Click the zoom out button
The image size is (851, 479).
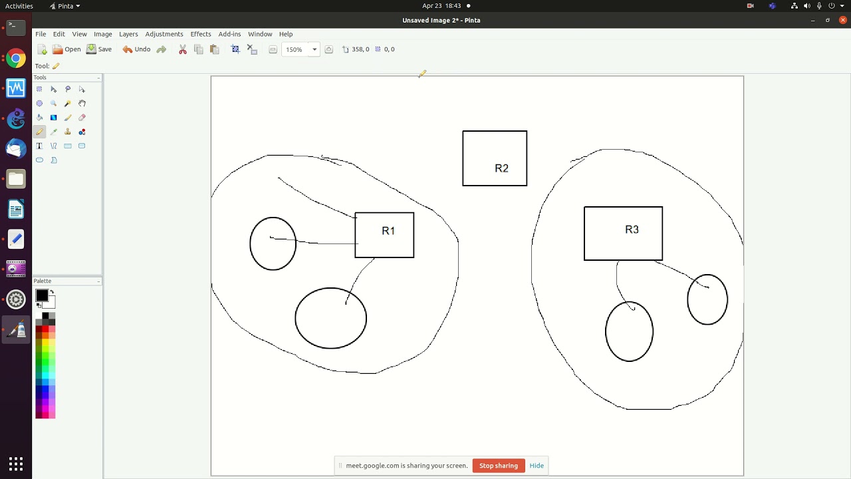coord(273,49)
